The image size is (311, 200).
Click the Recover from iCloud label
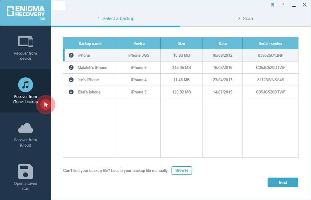point(26,142)
